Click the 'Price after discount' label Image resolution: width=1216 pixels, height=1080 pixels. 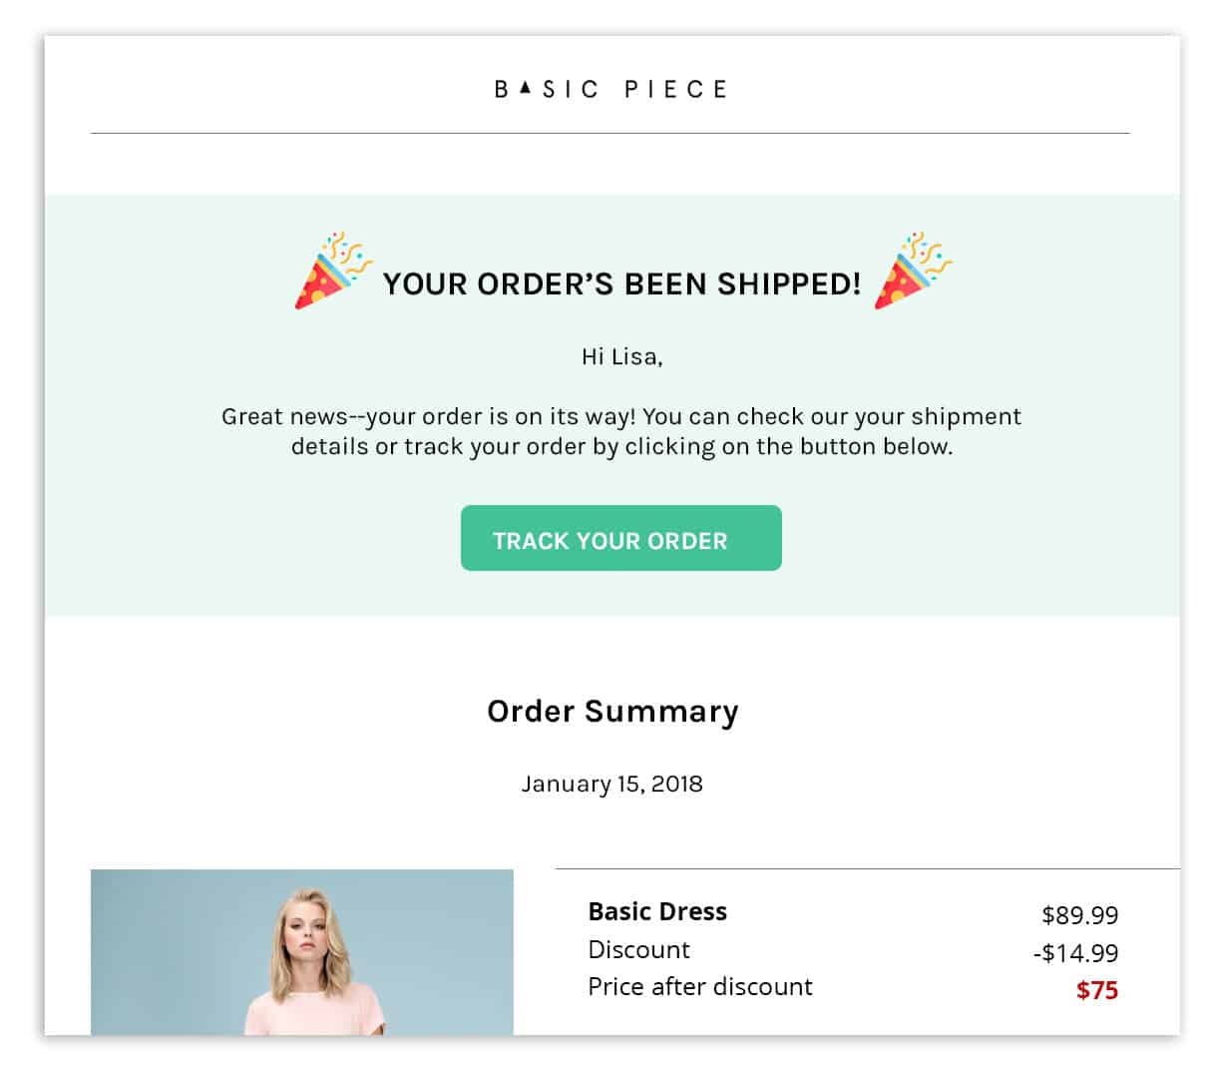pos(700,986)
